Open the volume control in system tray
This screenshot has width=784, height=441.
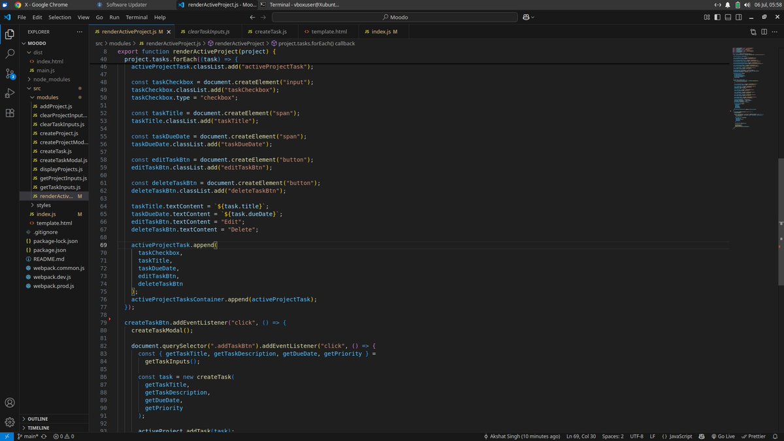(x=747, y=5)
